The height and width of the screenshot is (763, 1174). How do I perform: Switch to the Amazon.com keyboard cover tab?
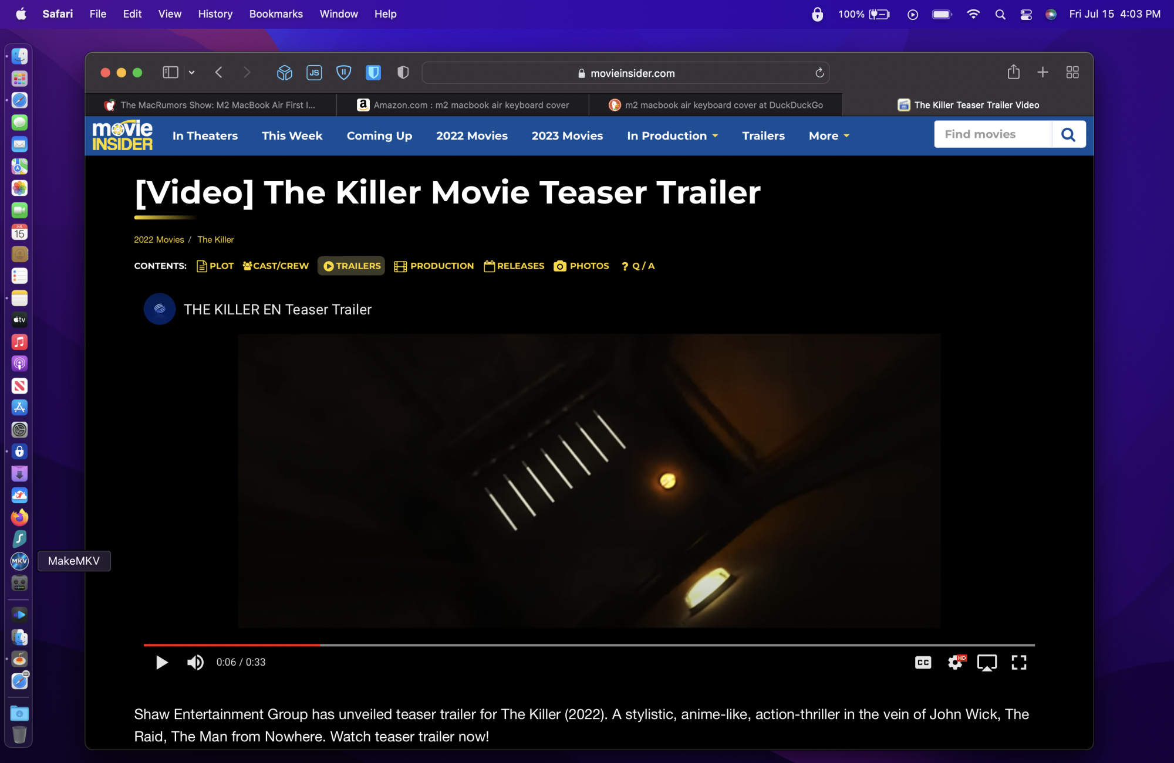463,105
